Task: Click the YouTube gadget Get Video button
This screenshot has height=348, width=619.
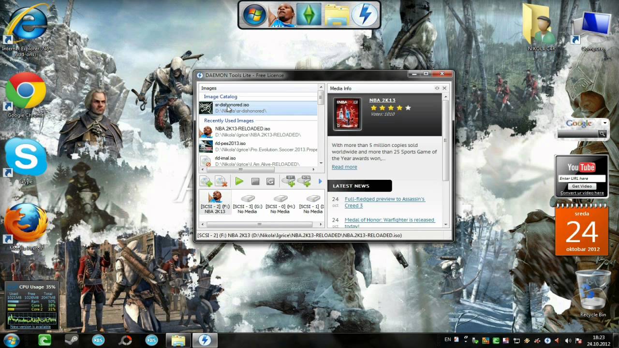Action: tap(582, 186)
